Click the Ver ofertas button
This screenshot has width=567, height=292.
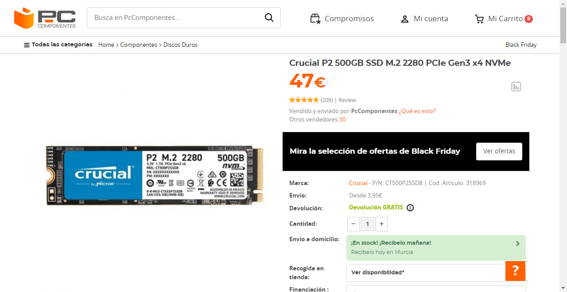[x=499, y=151]
